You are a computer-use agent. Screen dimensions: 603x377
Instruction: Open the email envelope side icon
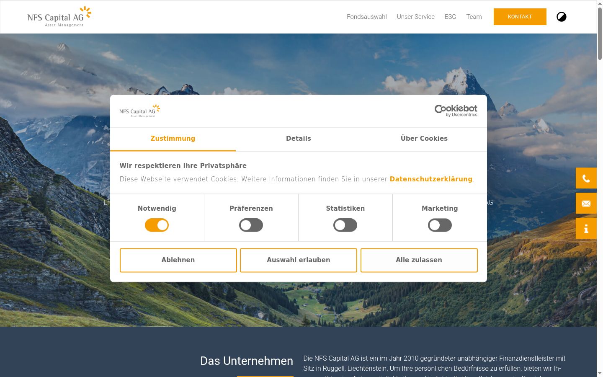586,203
